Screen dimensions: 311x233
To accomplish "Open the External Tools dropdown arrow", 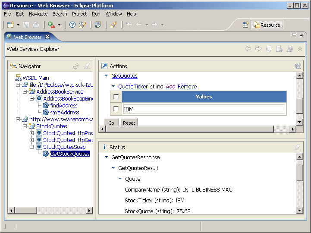I will pyautogui.click(x=59, y=25).
